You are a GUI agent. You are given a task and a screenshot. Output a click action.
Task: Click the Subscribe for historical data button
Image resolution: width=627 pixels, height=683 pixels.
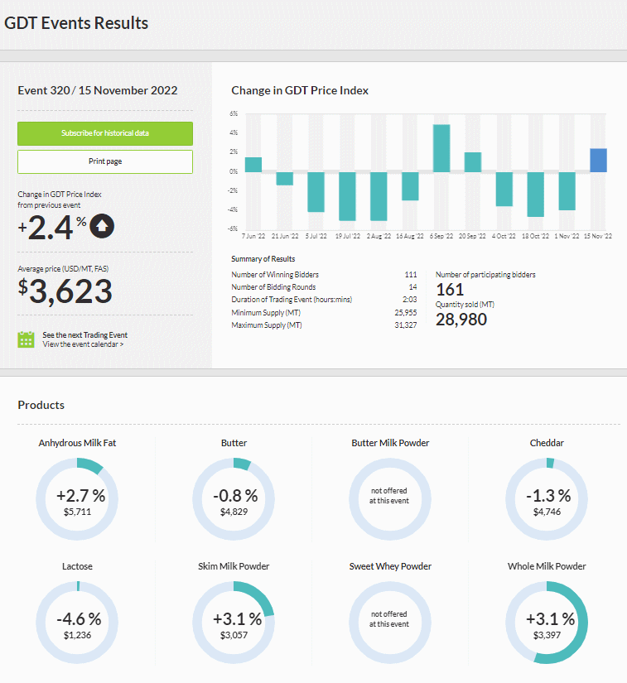(x=105, y=133)
